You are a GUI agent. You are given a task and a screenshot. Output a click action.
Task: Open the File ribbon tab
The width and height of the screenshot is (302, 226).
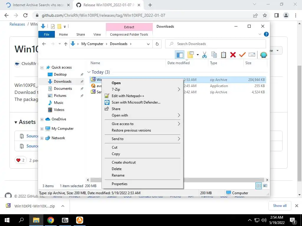click(47, 34)
